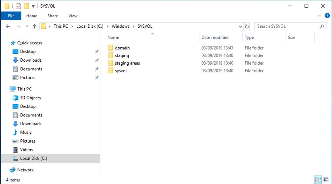332x184 pixels.
Task: Select the 3D Objects item in sidebar
Action: (x=30, y=98)
